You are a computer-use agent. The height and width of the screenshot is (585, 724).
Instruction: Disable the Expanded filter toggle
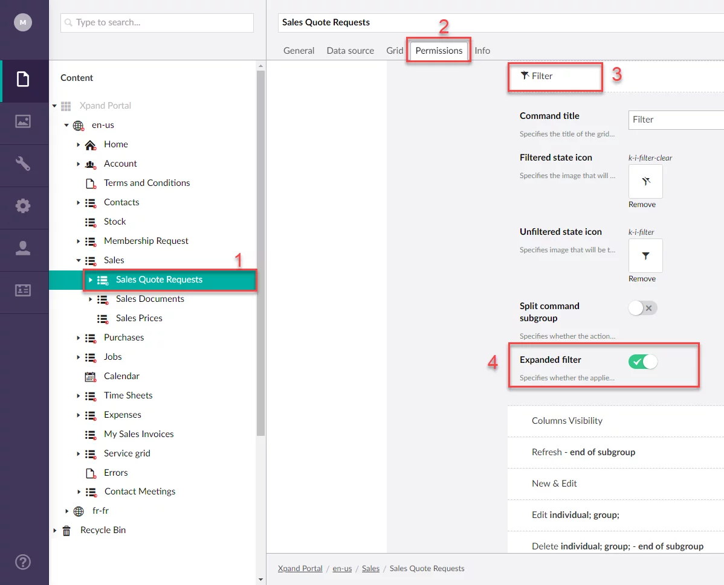tap(642, 362)
